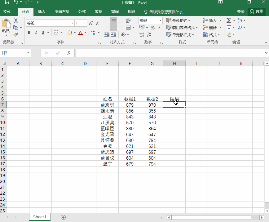269x222 pixels.
Task: Click the Cut scissors icon
Action: 16,20
